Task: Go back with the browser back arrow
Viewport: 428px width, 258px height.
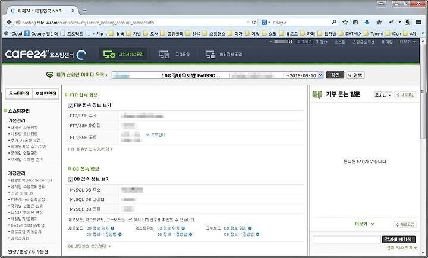Action: tap(9, 22)
